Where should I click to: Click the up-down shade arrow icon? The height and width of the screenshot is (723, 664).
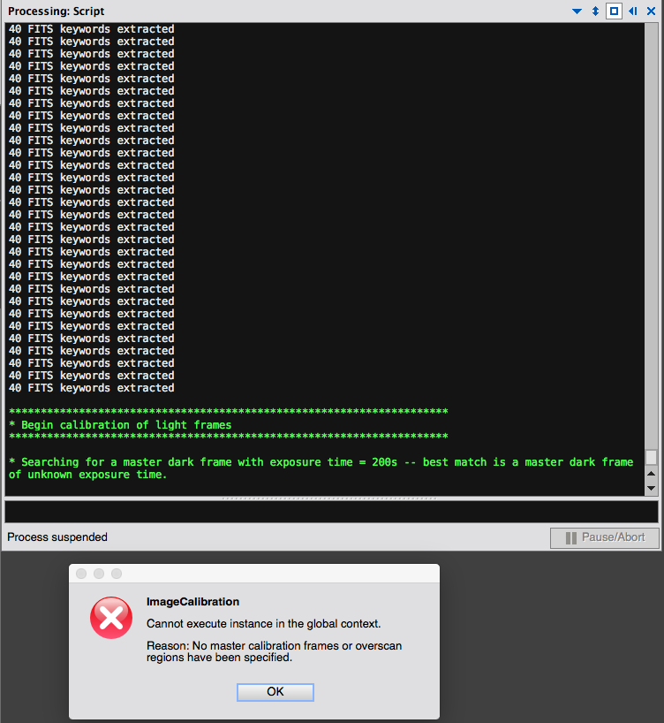tap(595, 11)
